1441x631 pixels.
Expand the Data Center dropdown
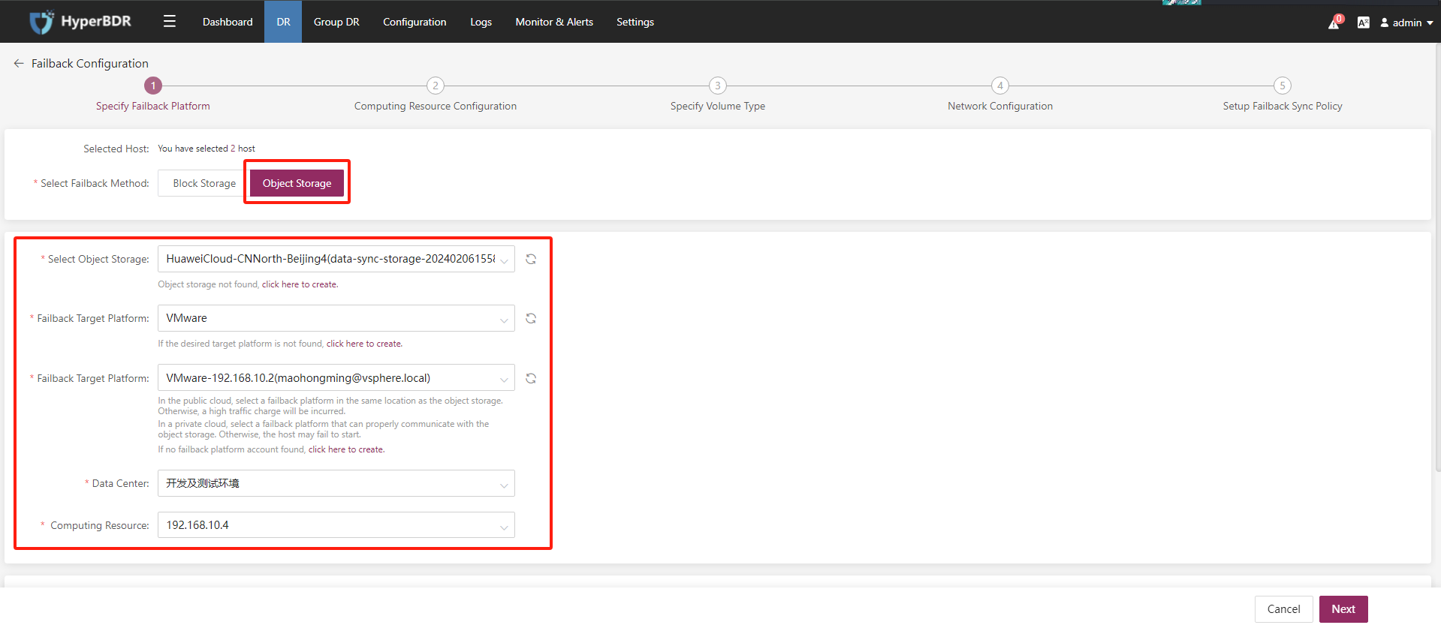336,483
